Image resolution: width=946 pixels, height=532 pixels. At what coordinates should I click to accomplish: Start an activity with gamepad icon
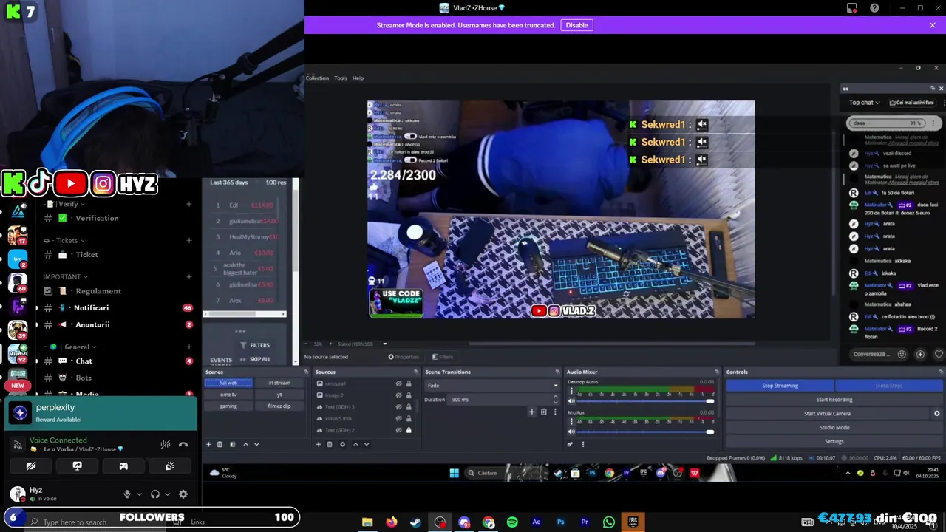click(x=123, y=466)
